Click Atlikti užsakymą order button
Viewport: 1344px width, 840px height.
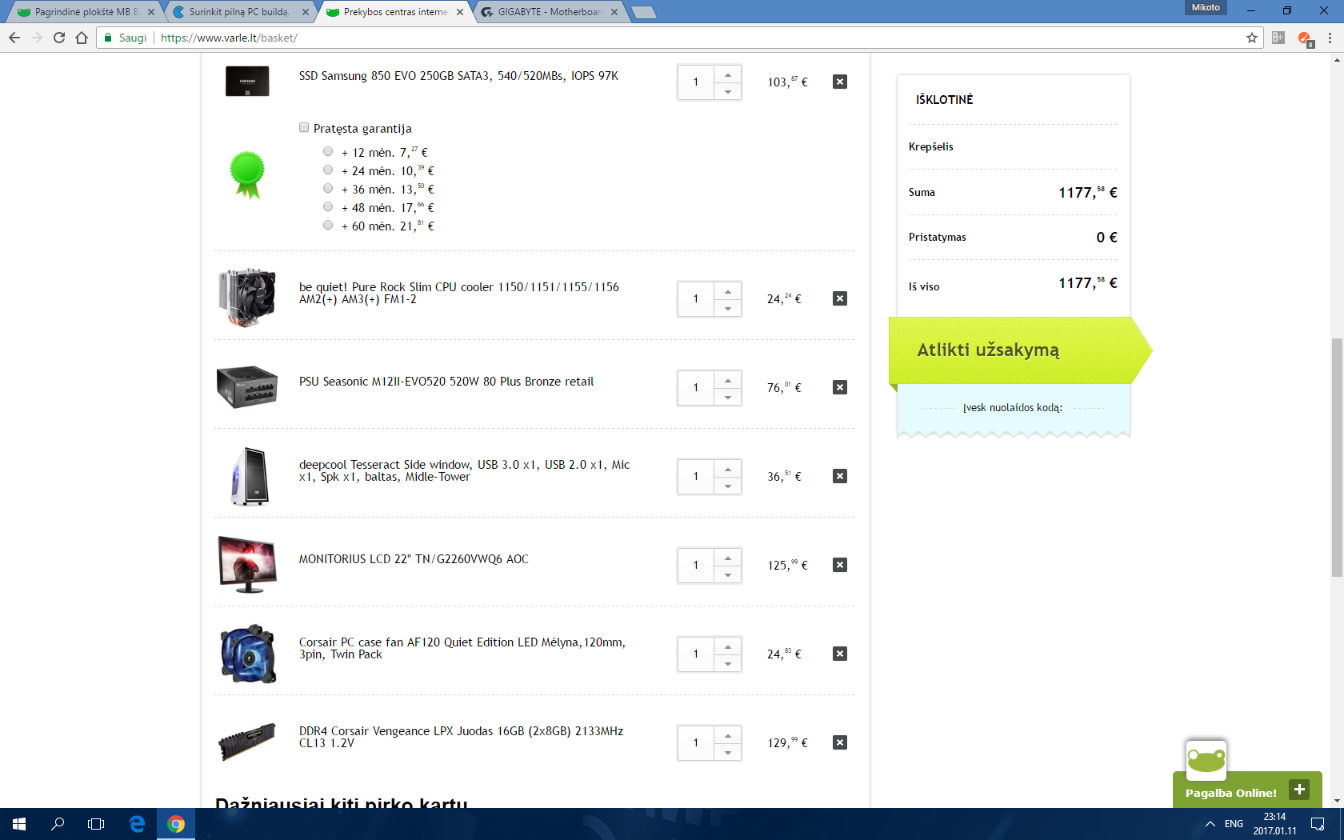click(x=1020, y=350)
